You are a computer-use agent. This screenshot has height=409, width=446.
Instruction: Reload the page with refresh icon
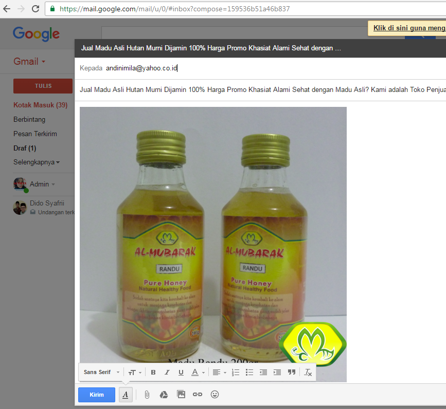coord(35,9)
